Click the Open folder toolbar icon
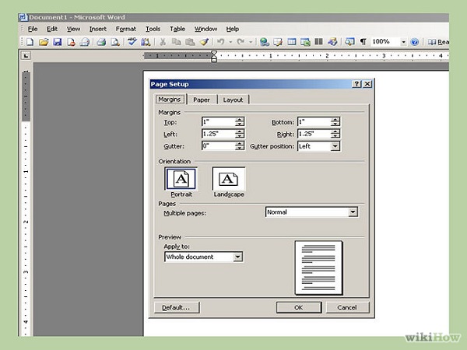Image resolution: width=467 pixels, height=350 pixels. tap(44, 42)
